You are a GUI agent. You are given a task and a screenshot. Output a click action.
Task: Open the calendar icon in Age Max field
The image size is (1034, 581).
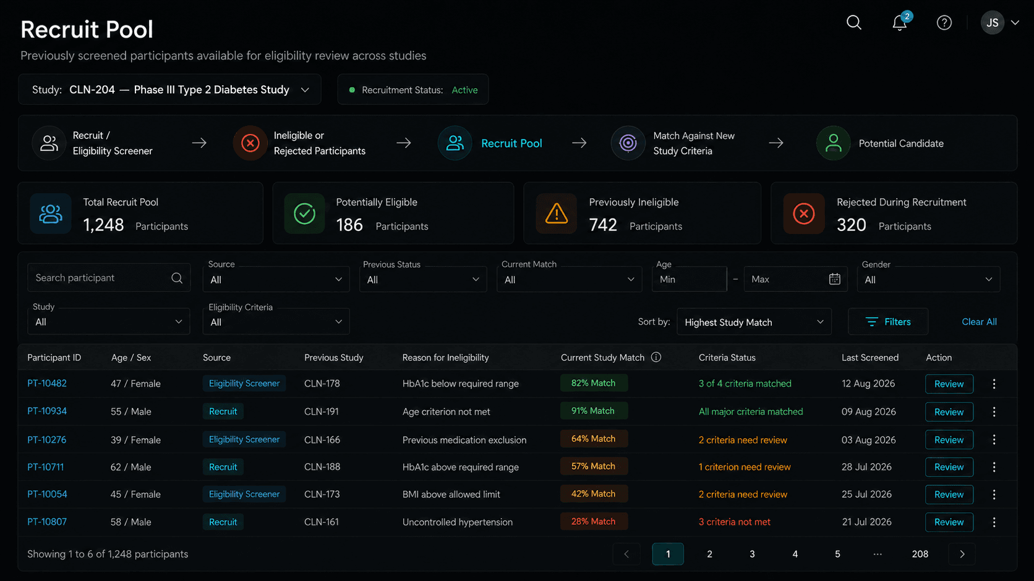pos(834,279)
